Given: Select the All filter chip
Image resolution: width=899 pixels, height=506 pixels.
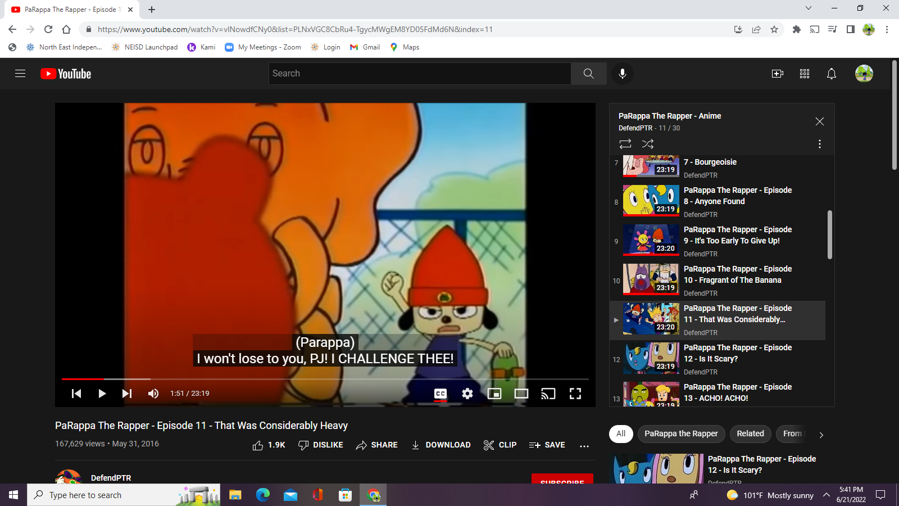Looking at the screenshot, I should (621, 433).
